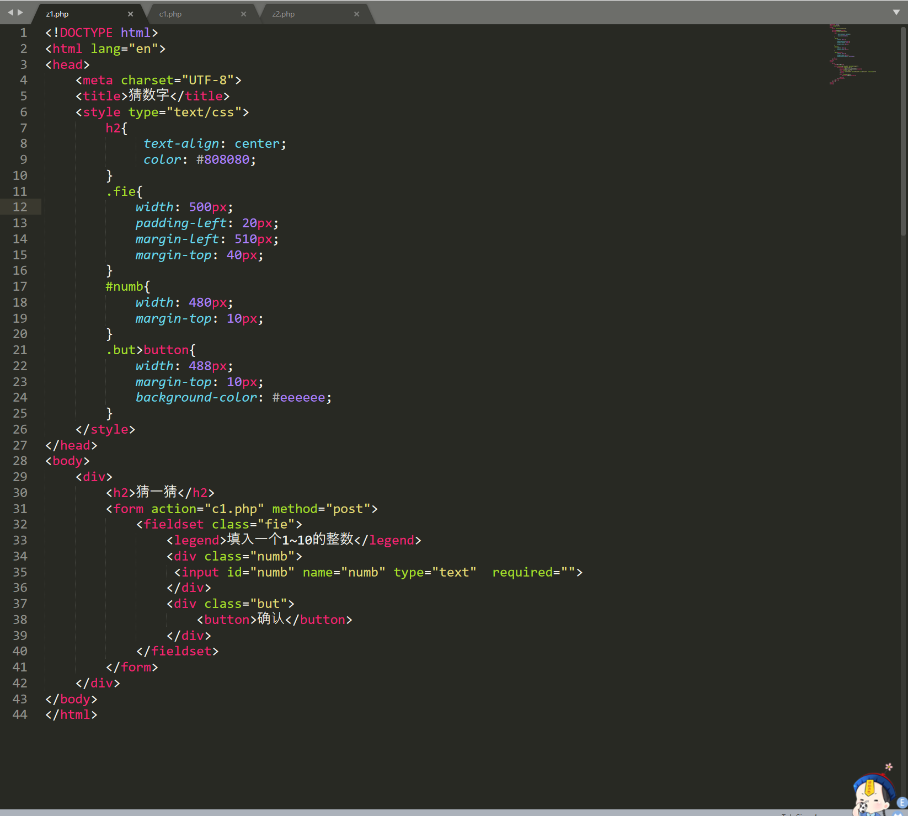
Task: Click line number 1 in the gutter
Action: coord(23,33)
